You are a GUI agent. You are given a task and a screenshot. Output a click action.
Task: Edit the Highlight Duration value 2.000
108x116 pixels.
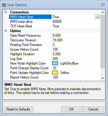[x=56, y=54]
